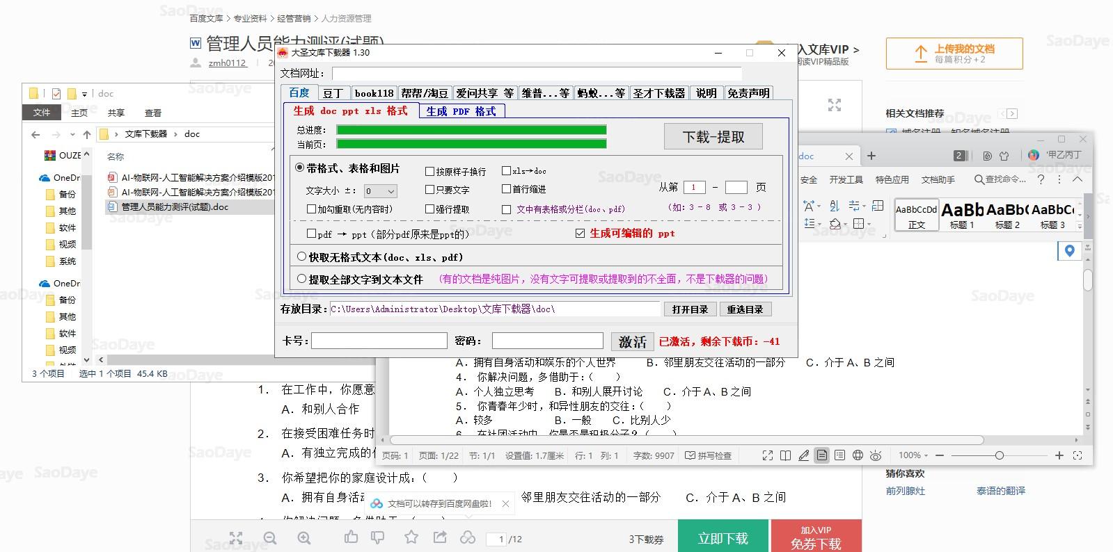The height and width of the screenshot is (552, 1113).
Task: Click the share icon in bottom toolbar
Action: click(440, 537)
